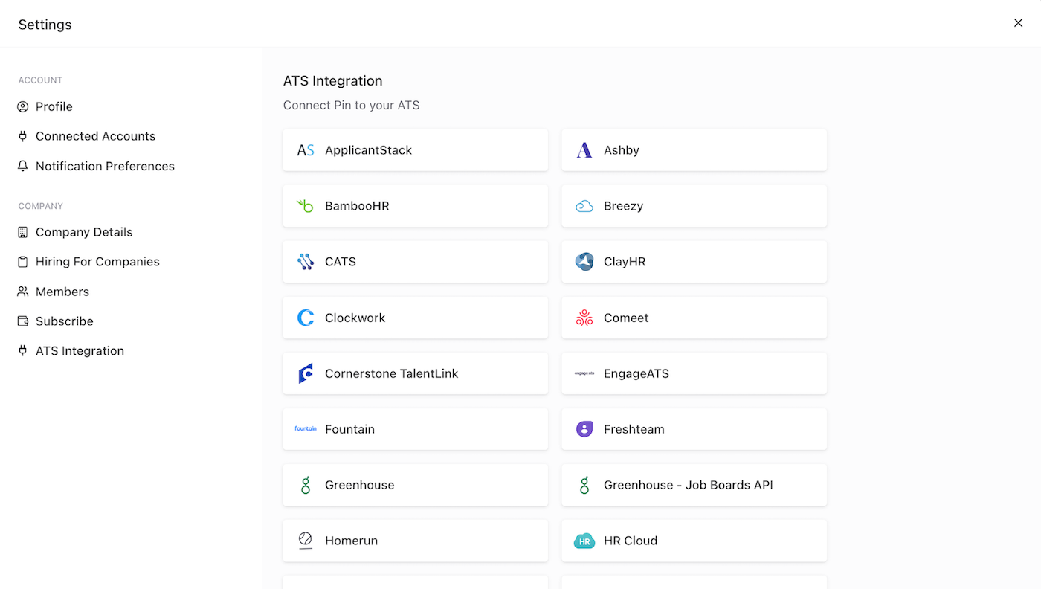Screen dimensions: 1041x589
Task: Click the Greenhouse green logo
Action: point(306,485)
